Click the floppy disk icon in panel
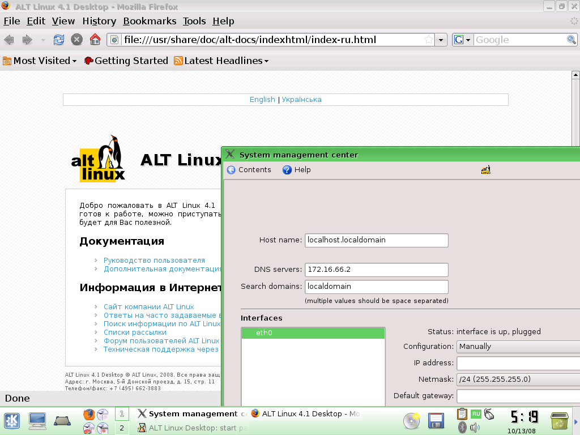 (436, 420)
